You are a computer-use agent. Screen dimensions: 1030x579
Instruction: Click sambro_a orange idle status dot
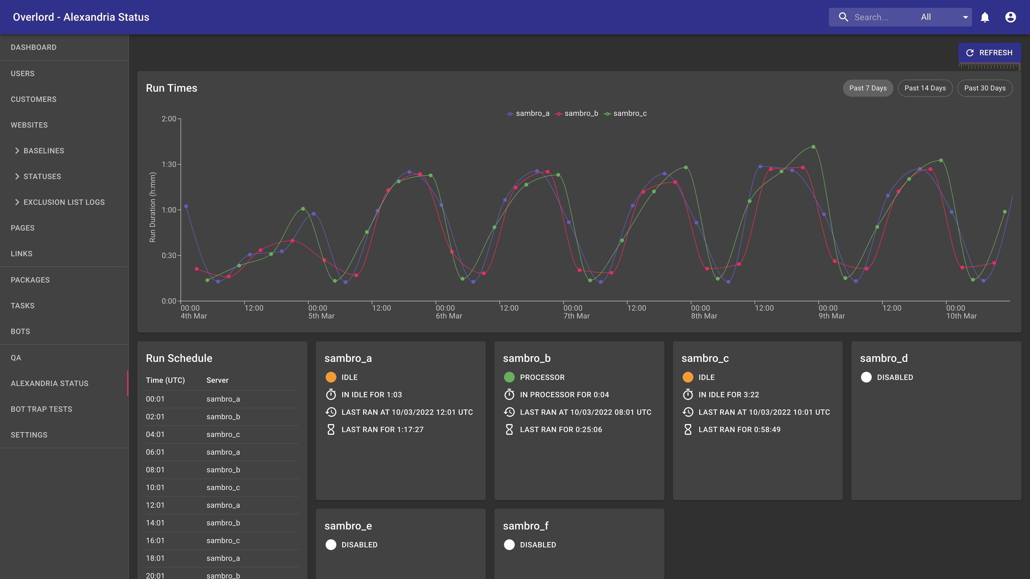331,377
